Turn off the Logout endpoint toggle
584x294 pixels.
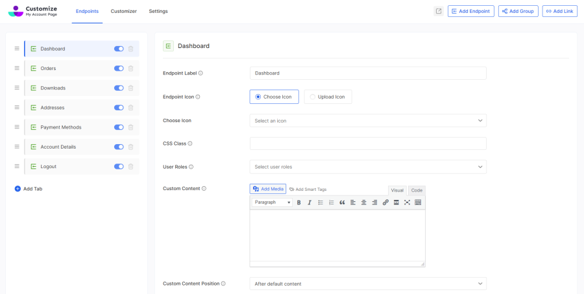pos(119,167)
